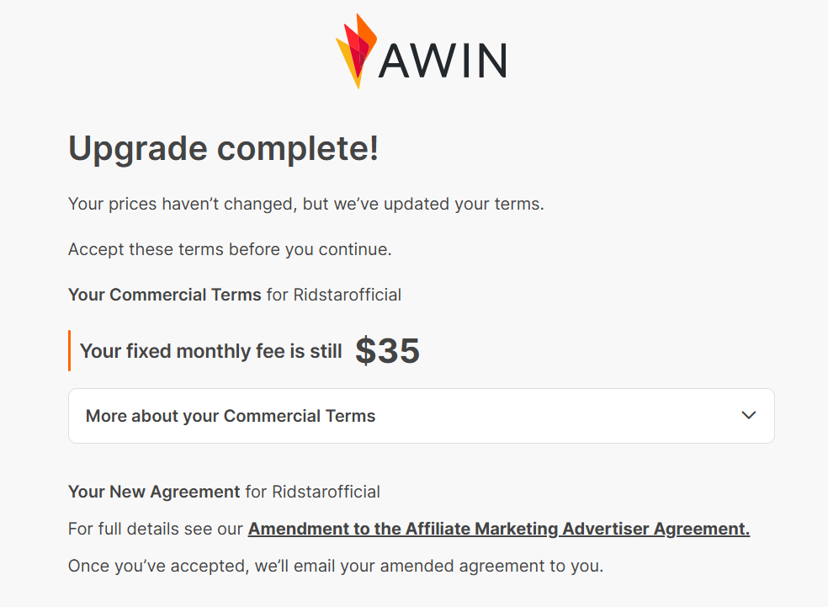Image resolution: width=828 pixels, height=607 pixels.
Task: Click the 'For full details see our' text
Action: point(156,529)
